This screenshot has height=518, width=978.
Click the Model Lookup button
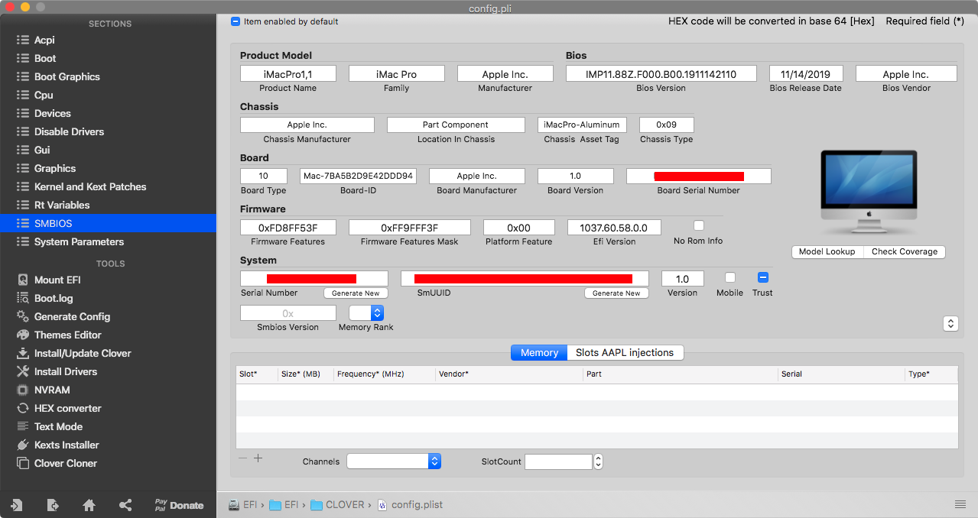827,252
